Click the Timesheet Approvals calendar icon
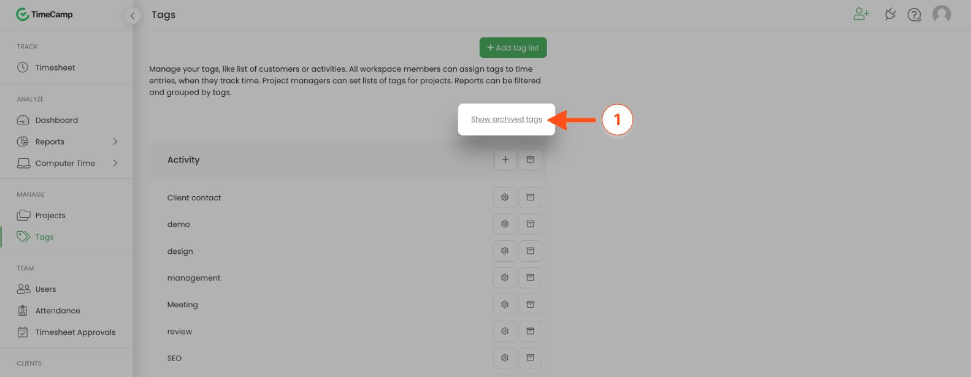Screen dimensions: 971x377 23,332
